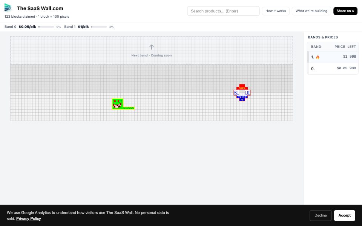Share the wall on X
Image resolution: width=362 pixels, height=226 pixels.
point(345,11)
